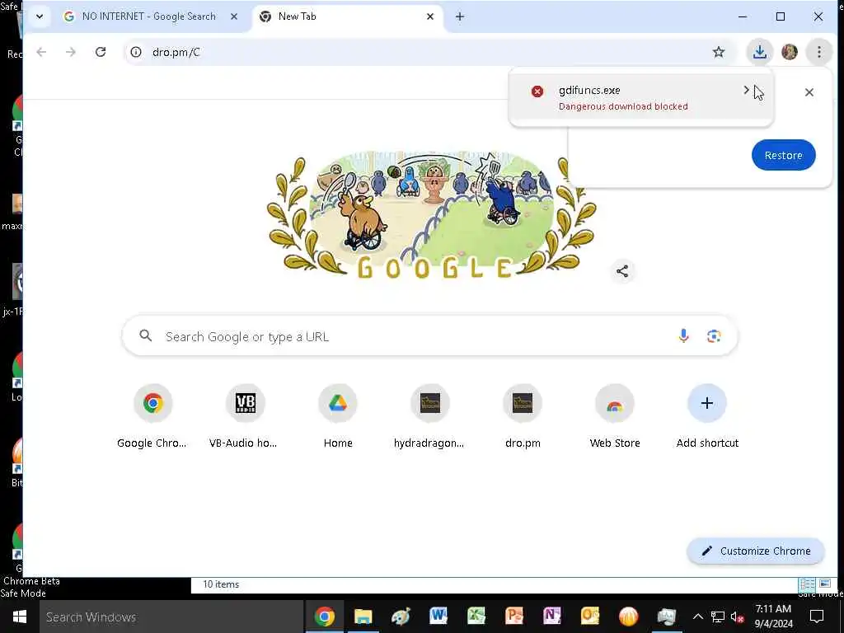This screenshot has height=633, width=844.
Task: Open the Chrome downloads icon in toolbar
Action: 759,52
